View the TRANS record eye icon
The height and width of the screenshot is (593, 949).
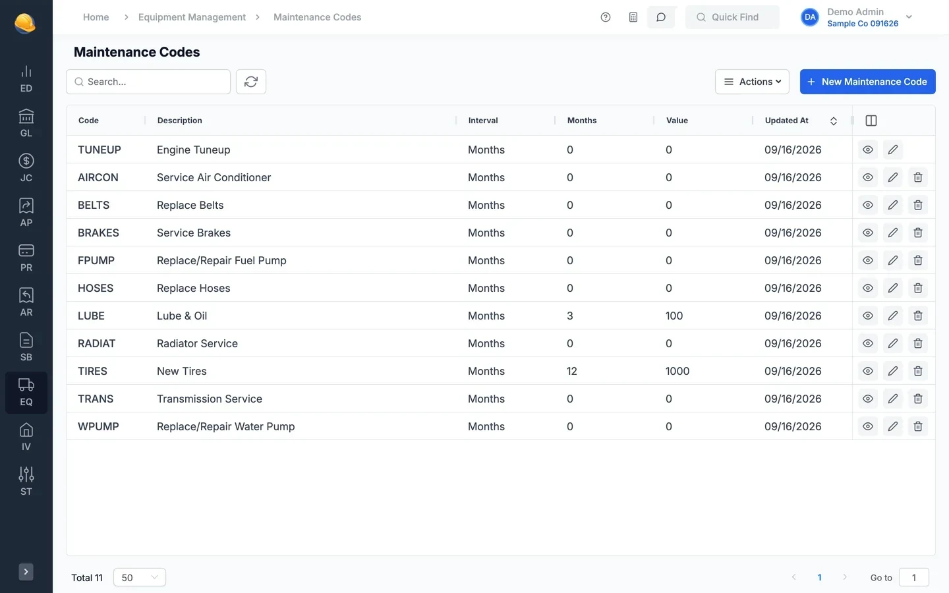click(x=868, y=399)
